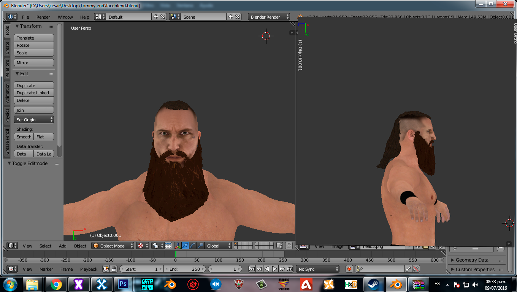This screenshot has width=517, height=292.
Task: Jump to the previous keyframe
Action: tap(259, 269)
